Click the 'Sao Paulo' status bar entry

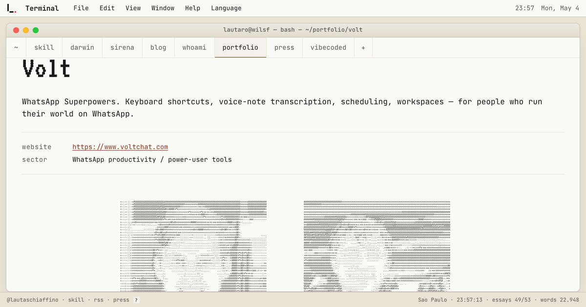tap(433, 300)
